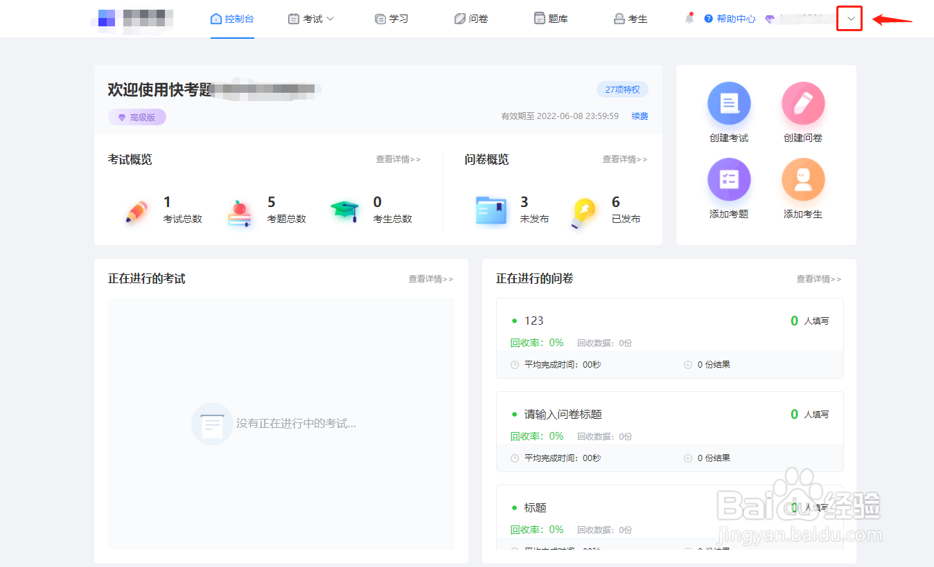Open the 考试 dropdown in the navigation bar
The image size is (934, 567).
310,19
